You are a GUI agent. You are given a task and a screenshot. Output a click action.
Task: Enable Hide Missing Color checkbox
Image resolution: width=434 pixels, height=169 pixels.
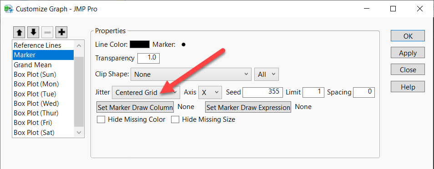(x=101, y=119)
